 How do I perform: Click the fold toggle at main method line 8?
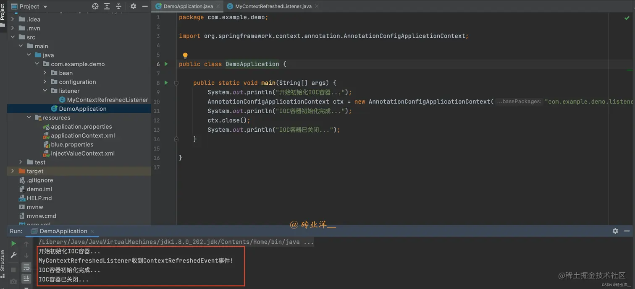(176, 83)
